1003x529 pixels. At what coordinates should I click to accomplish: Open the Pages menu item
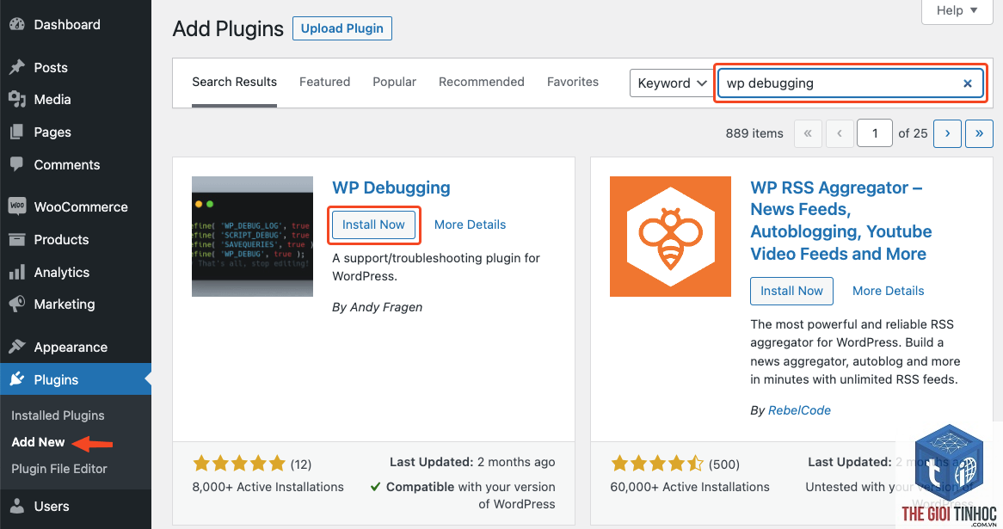point(76,132)
